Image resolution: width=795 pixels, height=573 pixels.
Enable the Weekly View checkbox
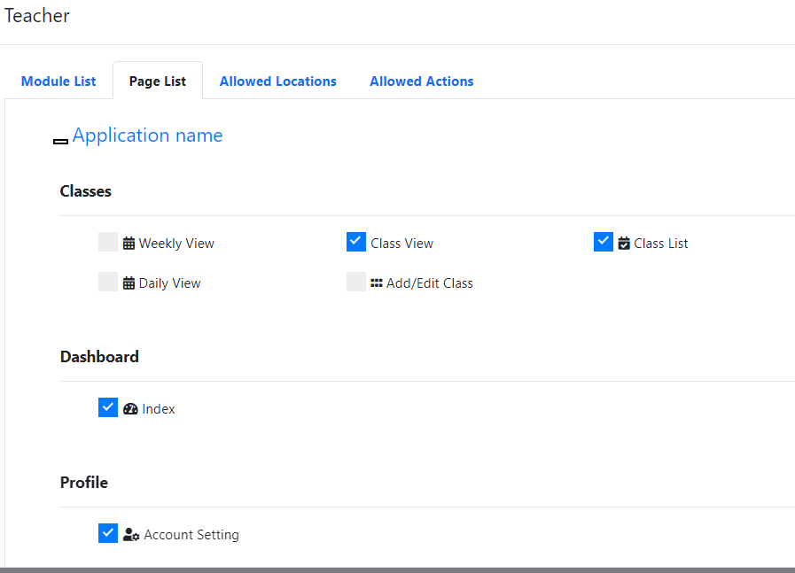click(x=108, y=243)
